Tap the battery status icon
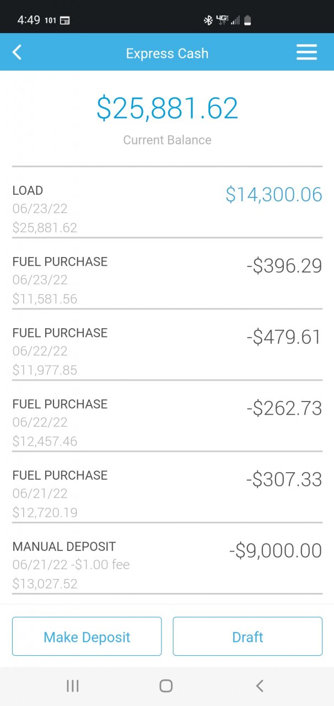This screenshot has height=706, width=334. (247, 20)
